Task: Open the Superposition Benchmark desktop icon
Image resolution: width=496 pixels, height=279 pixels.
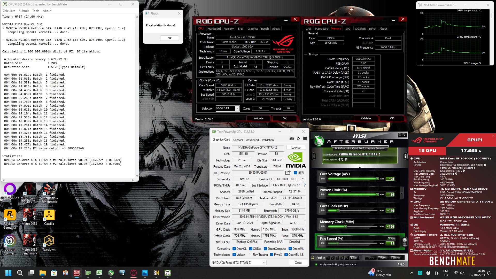Action: tap(49, 193)
